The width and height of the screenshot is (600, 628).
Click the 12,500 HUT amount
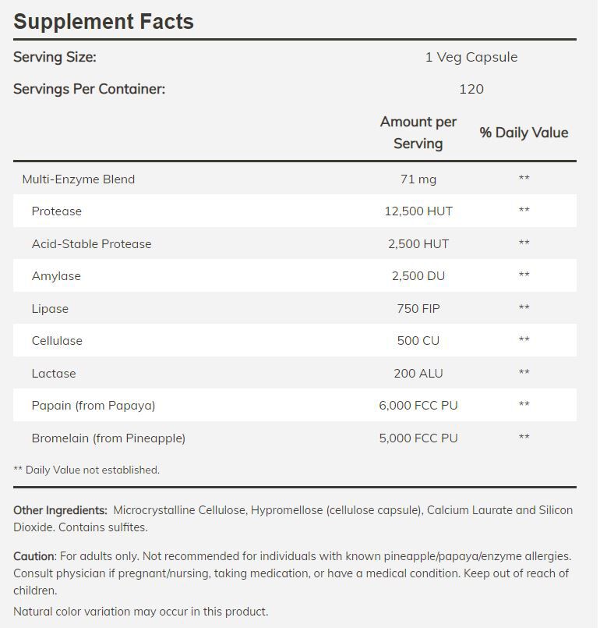[x=418, y=211]
